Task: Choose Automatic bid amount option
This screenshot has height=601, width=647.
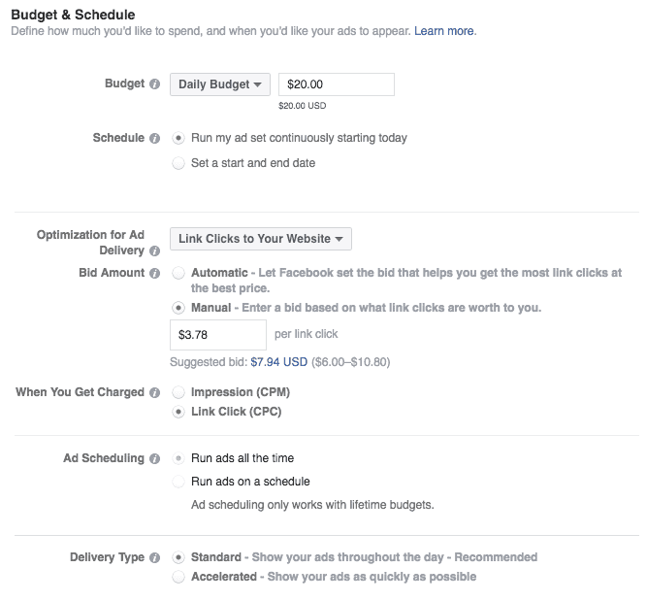Action: pyautogui.click(x=178, y=274)
